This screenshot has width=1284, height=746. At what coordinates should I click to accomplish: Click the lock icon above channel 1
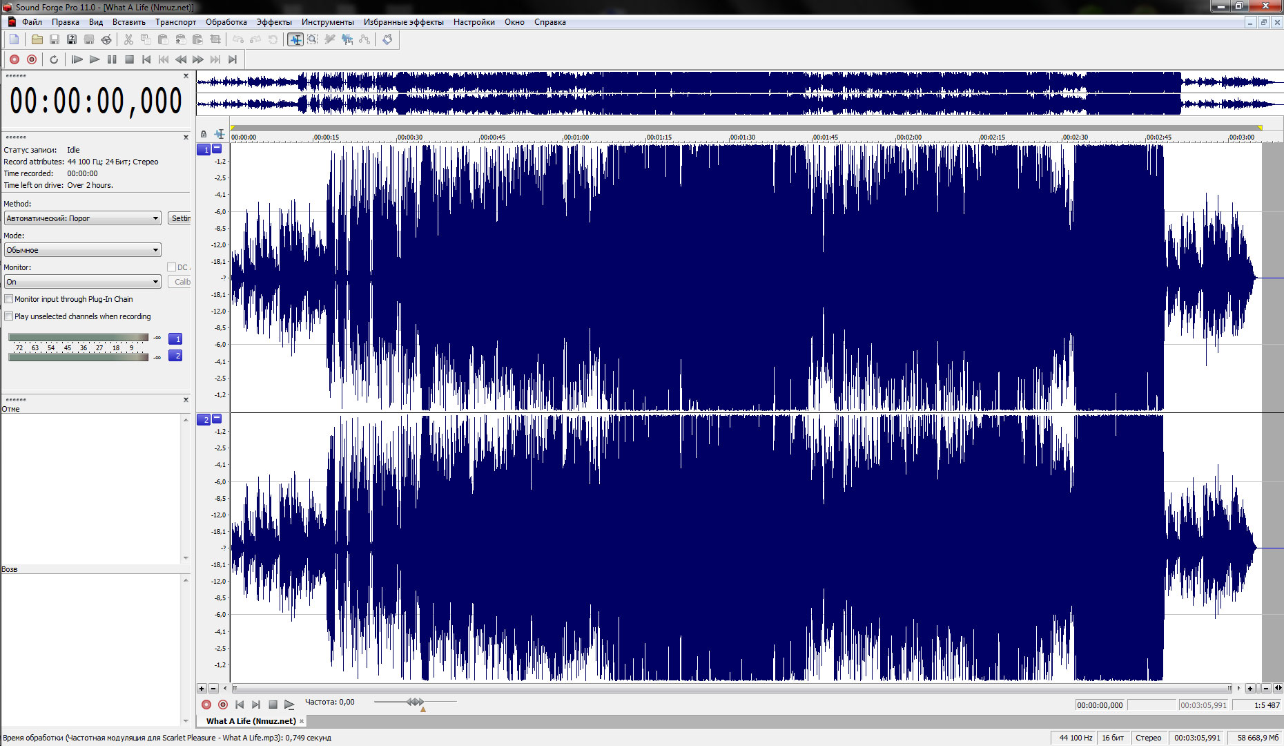pos(204,134)
